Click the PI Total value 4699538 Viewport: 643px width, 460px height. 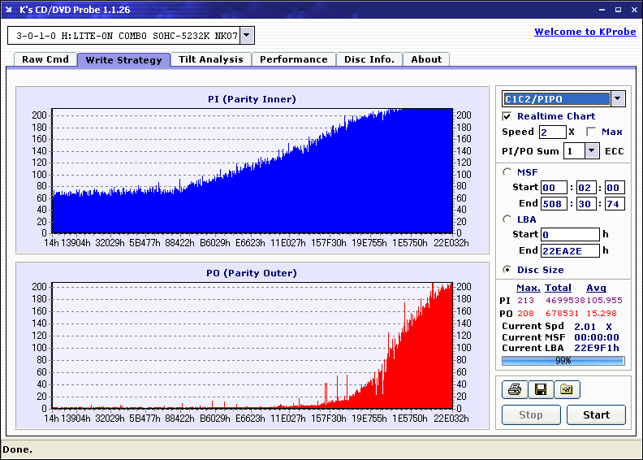565,301
